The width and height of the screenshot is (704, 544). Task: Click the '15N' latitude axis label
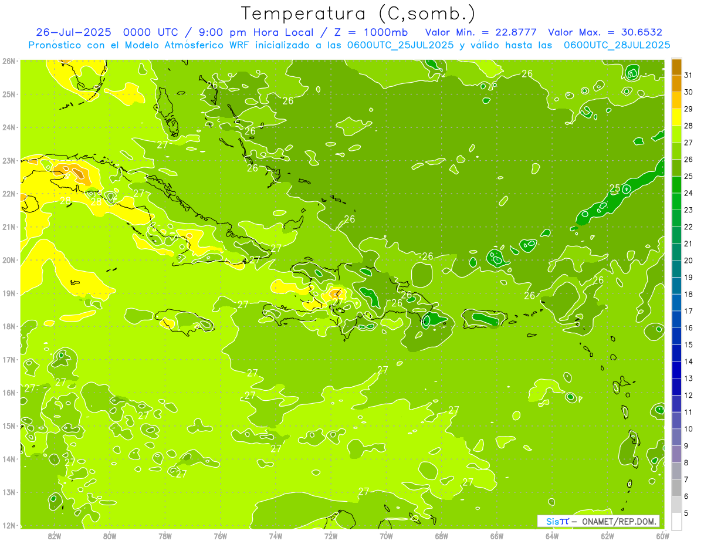click(9, 426)
